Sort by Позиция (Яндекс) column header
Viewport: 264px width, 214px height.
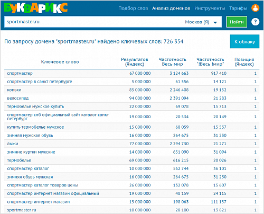pyautogui.click(x=244, y=62)
